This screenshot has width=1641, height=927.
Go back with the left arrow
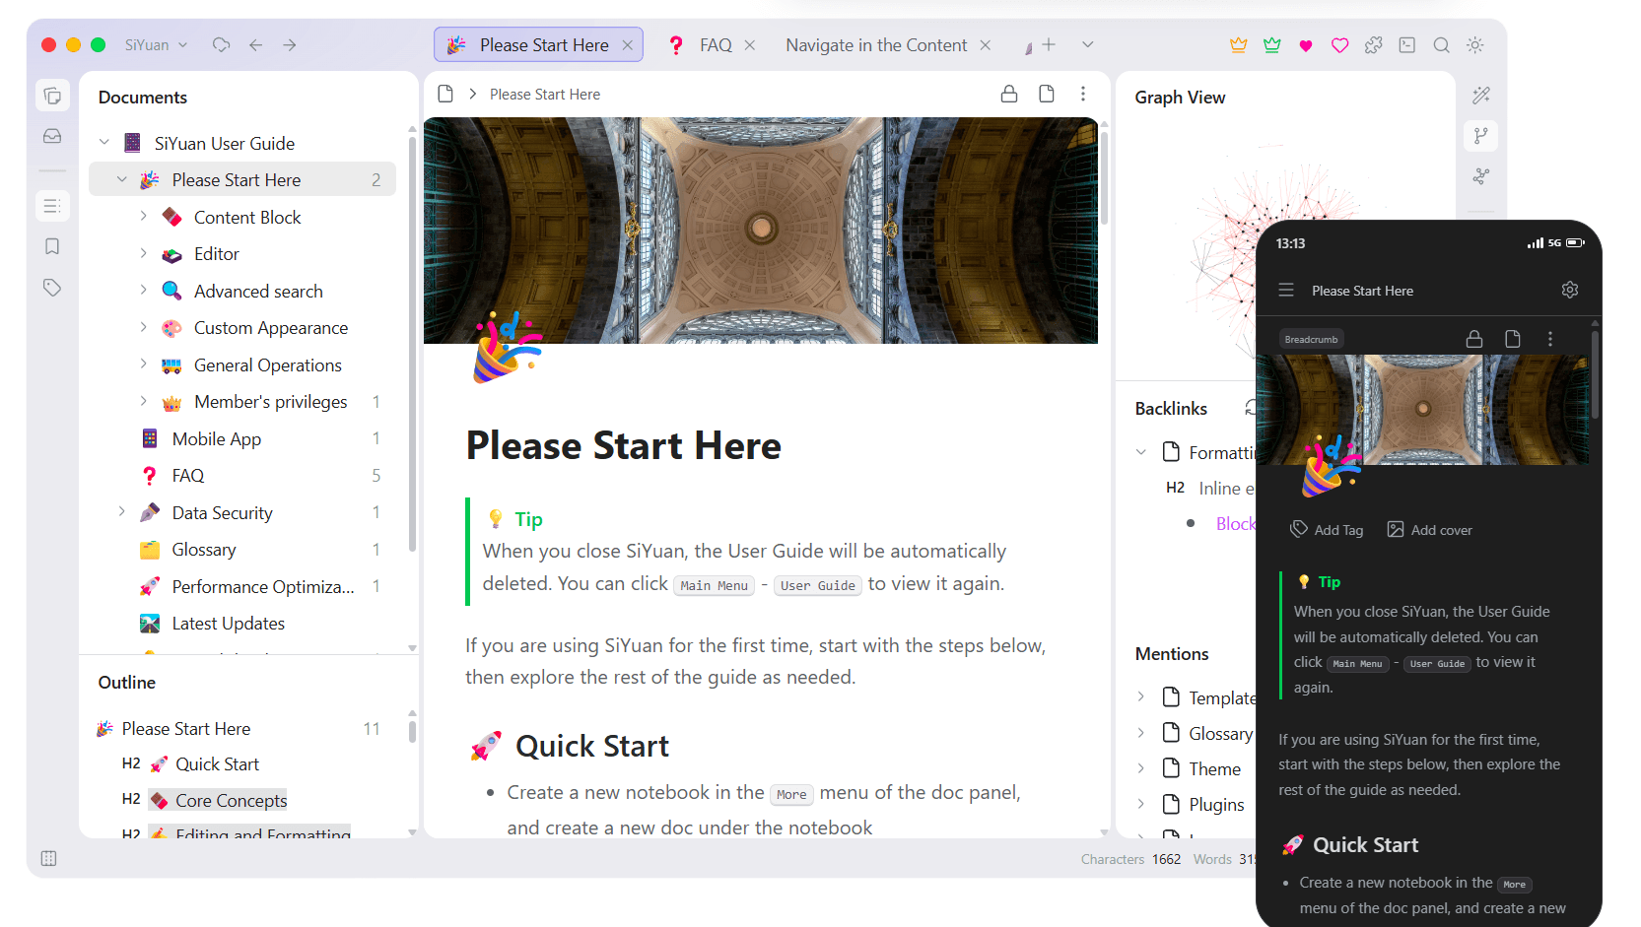[256, 45]
